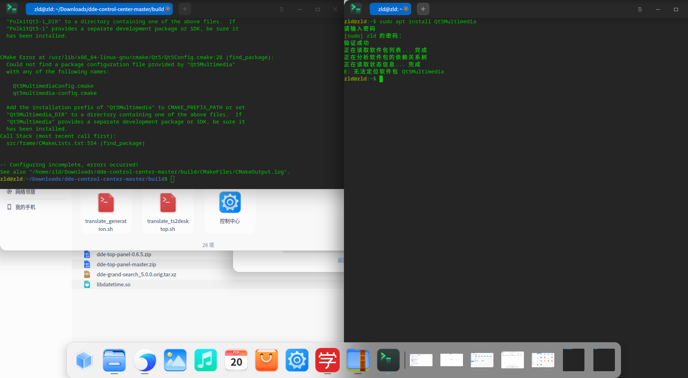The width and height of the screenshot is (688, 378).
Task: Open the app store shopping bag icon
Action: coord(267,360)
